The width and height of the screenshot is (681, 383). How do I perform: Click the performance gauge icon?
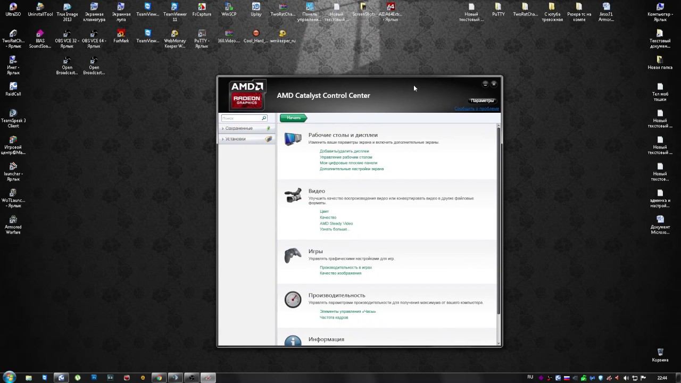tap(293, 299)
